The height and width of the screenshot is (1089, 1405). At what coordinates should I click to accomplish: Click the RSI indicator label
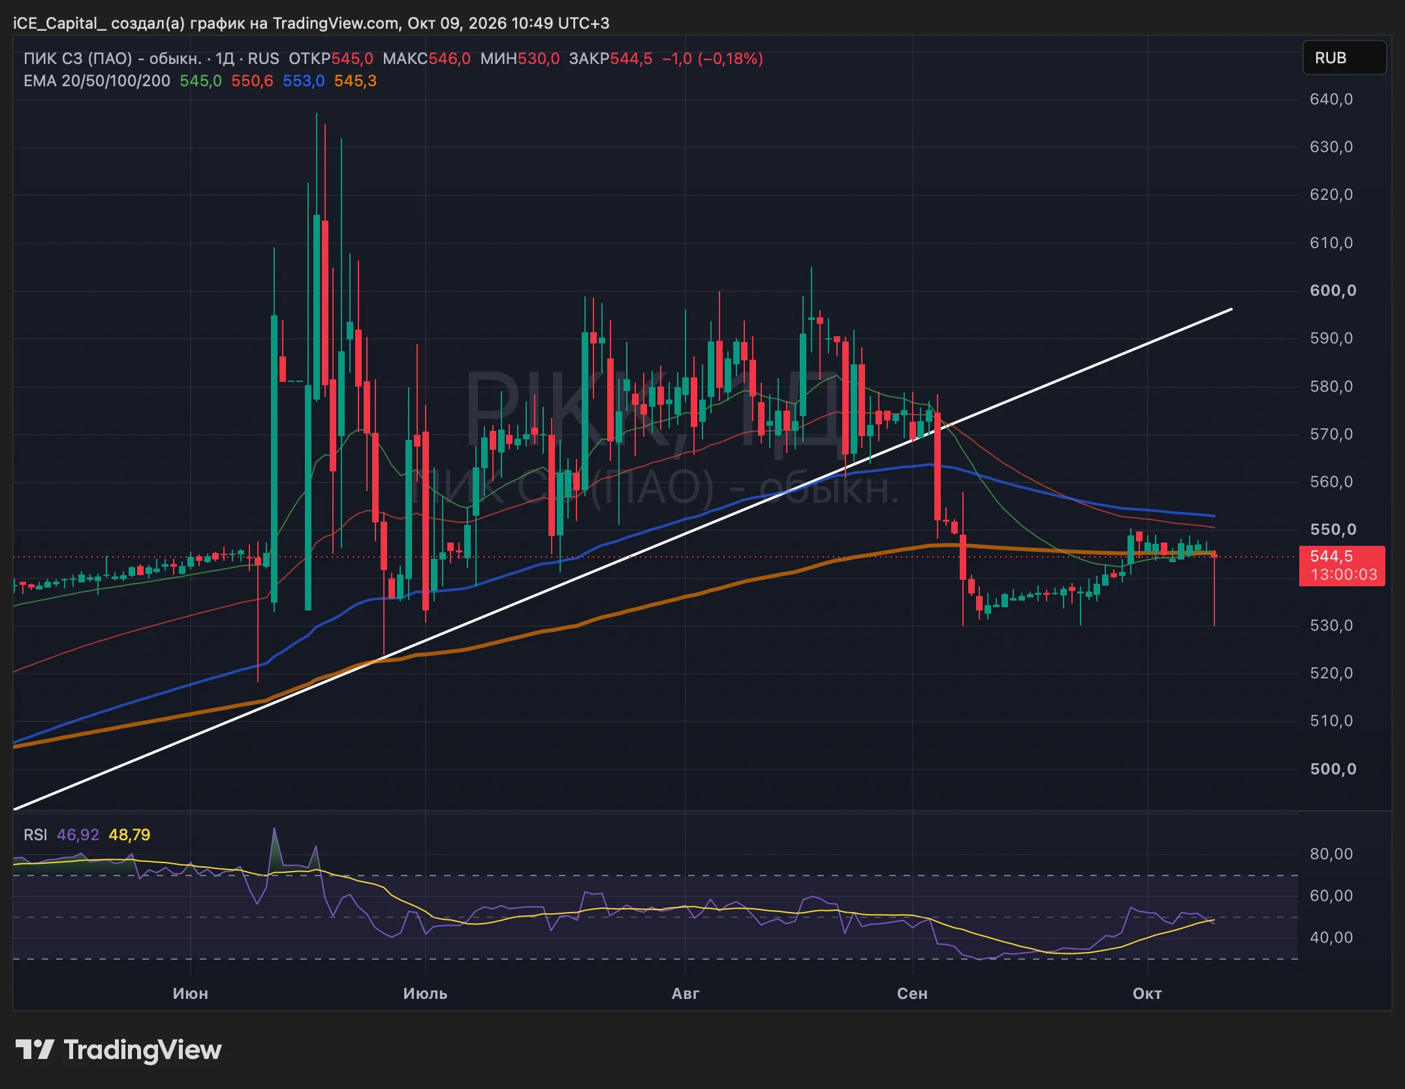[x=35, y=835]
